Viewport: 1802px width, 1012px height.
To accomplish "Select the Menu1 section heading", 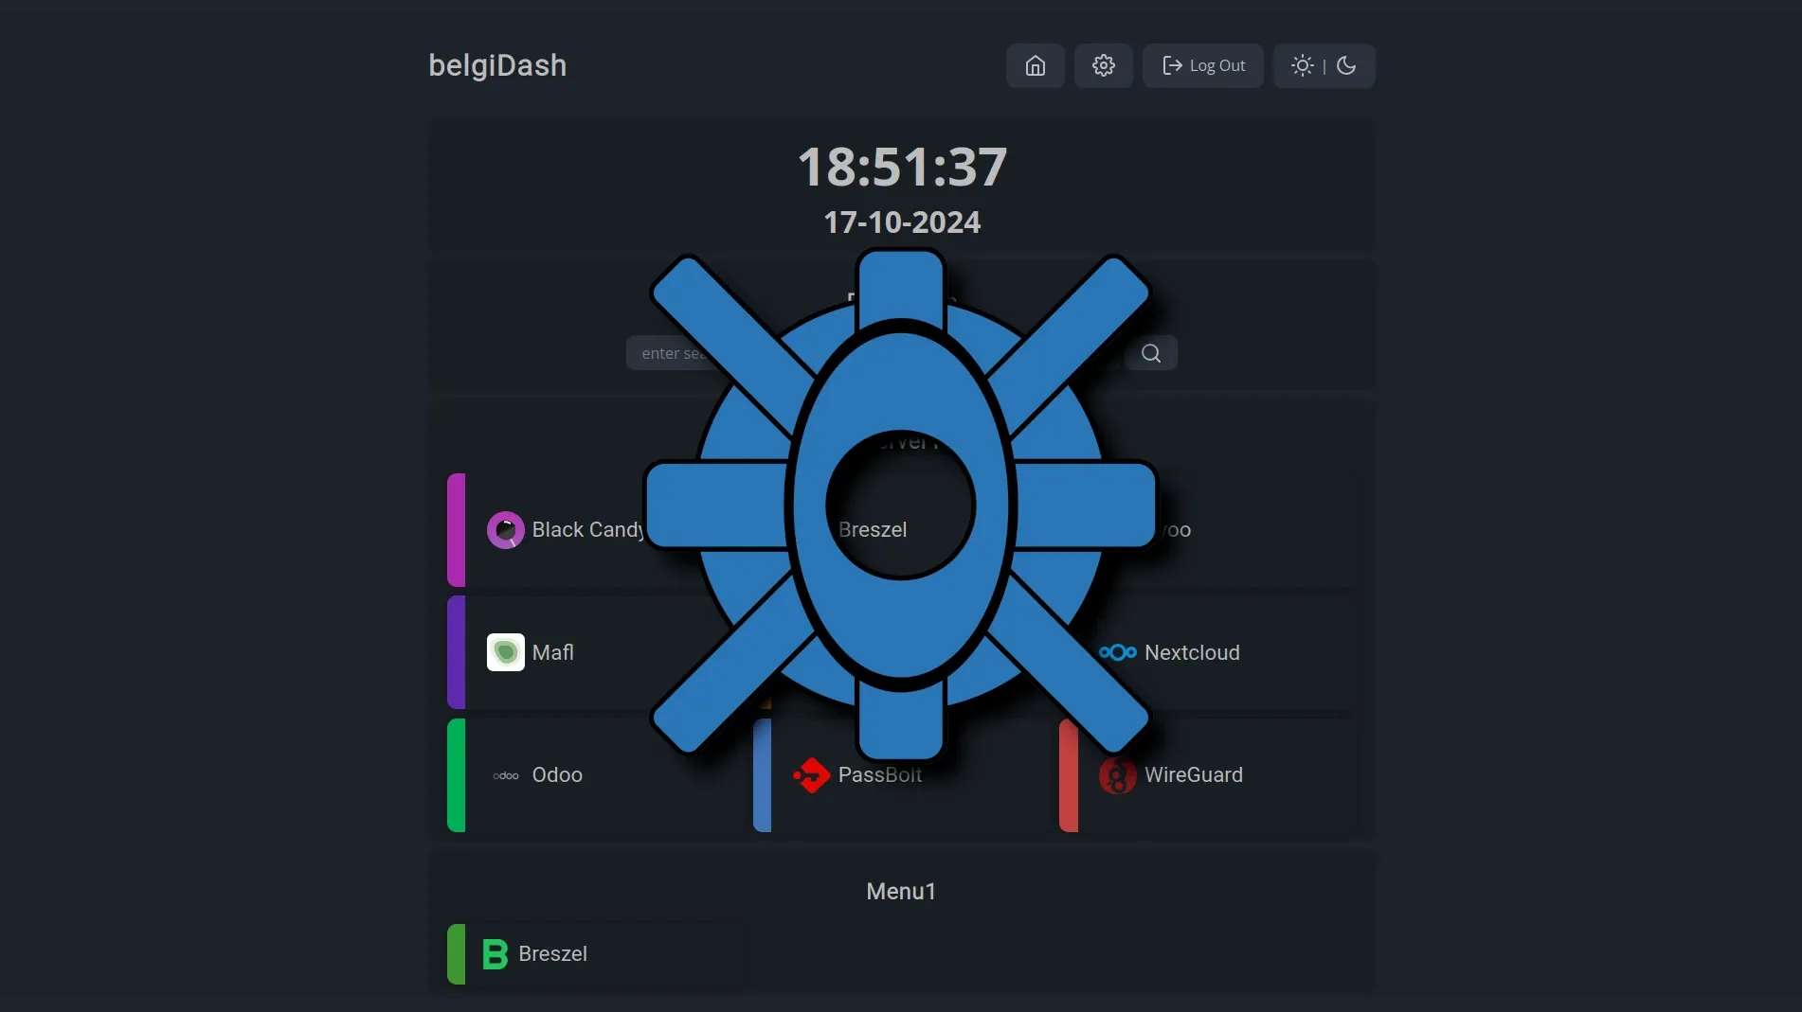I will tap(900, 891).
